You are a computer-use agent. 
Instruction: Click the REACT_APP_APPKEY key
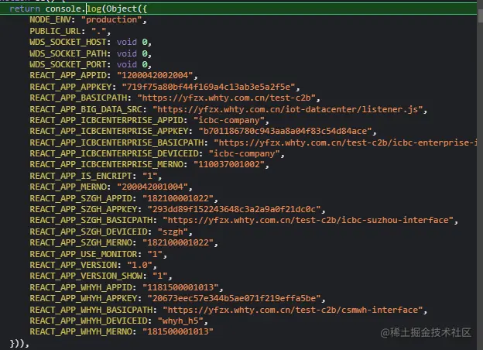[x=70, y=87]
